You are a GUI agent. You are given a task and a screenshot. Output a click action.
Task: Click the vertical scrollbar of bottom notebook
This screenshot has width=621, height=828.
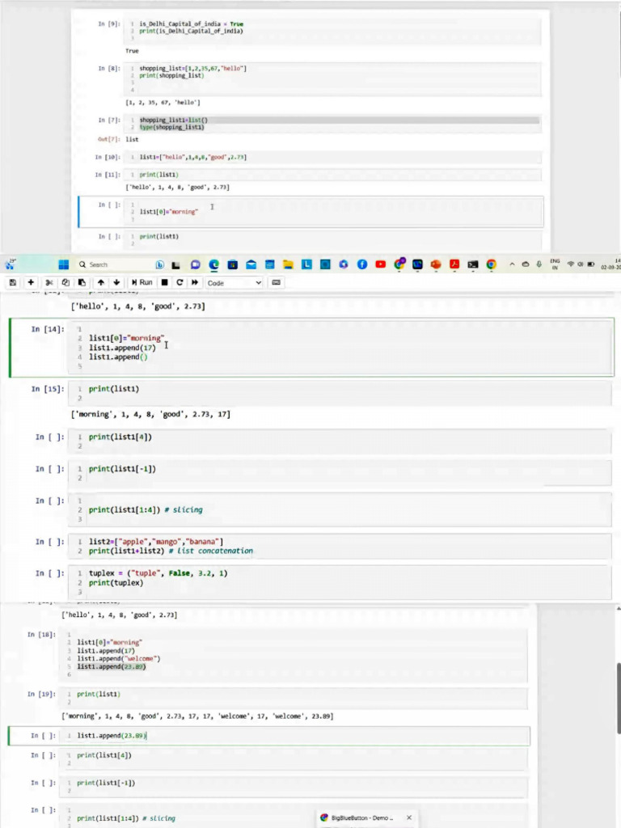pos(618,699)
